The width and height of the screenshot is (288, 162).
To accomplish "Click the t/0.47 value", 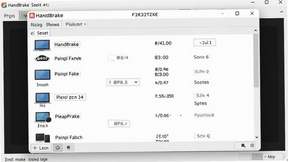I will click(162, 83).
